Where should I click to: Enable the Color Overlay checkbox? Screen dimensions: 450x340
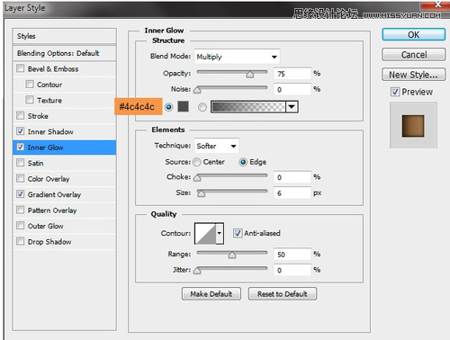coord(21,178)
